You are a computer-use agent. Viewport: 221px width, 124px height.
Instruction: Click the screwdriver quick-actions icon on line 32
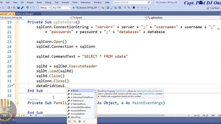tap(13, 85)
